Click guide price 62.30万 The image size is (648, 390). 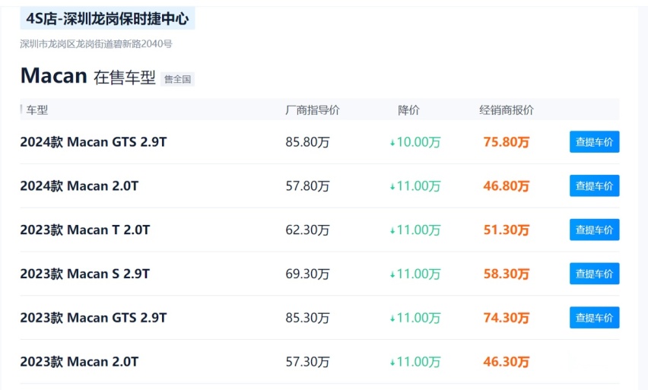pos(307,230)
